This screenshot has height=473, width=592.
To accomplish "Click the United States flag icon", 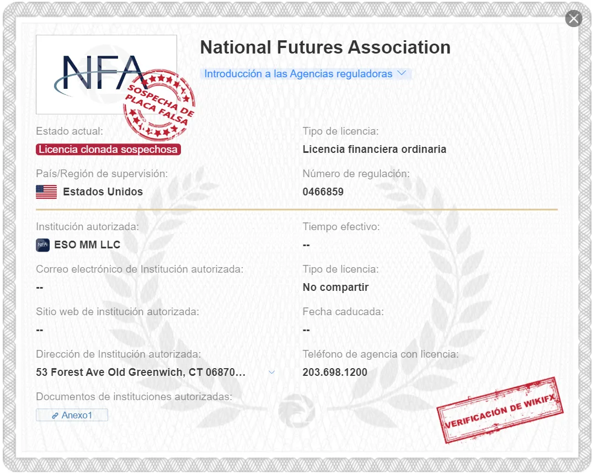I will point(46,192).
